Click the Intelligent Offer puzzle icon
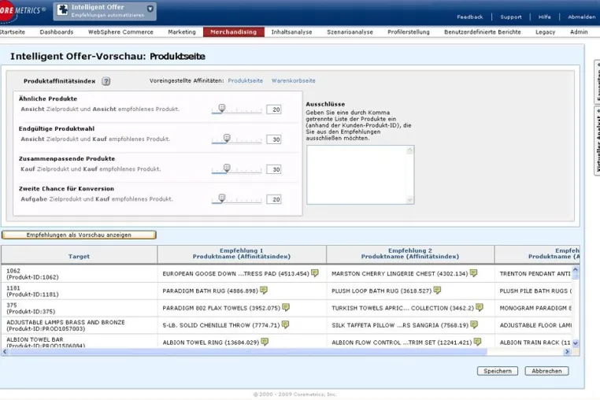Image resolution: width=600 pixels, height=400 pixels. click(x=62, y=10)
